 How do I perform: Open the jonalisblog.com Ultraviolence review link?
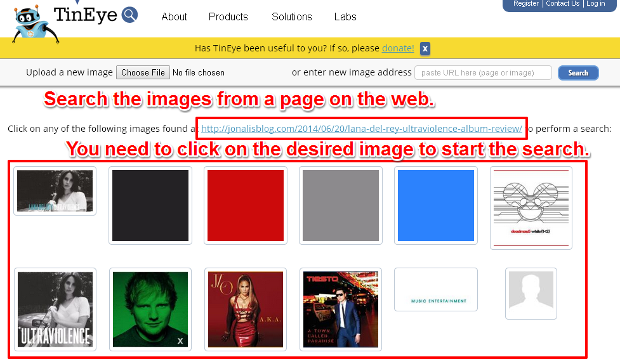coord(362,129)
